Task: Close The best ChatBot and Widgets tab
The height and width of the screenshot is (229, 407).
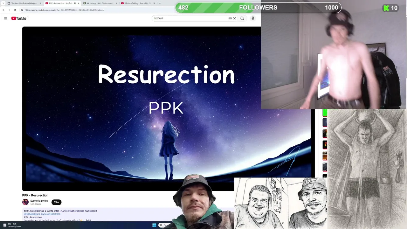Action: pyautogui.click(x=40, y=3)
